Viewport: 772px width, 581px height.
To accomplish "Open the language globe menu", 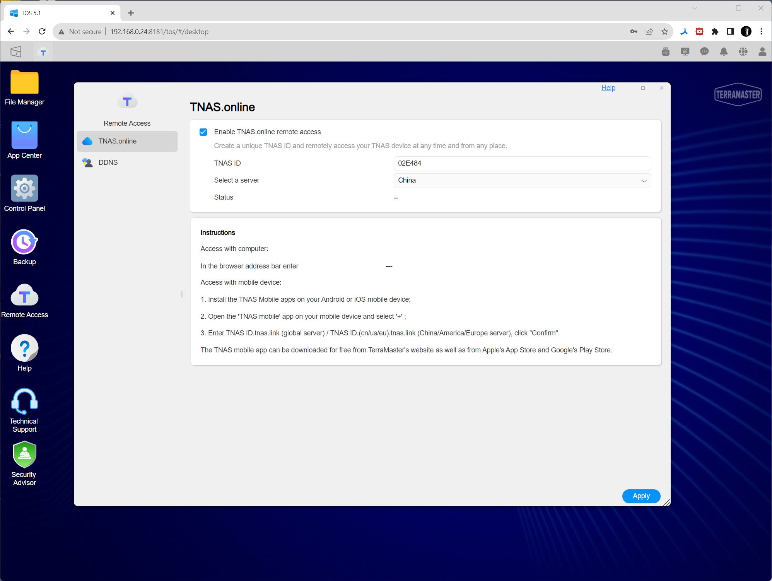I will pyautogui.click(x=743, y=52).
